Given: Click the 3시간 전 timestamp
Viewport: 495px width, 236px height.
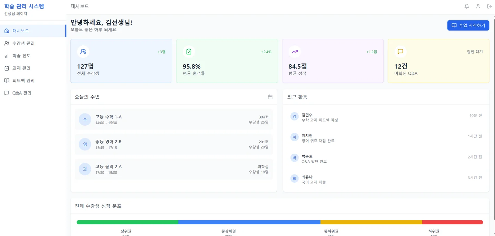Looking at the screenshot, I should click(475, 178).
